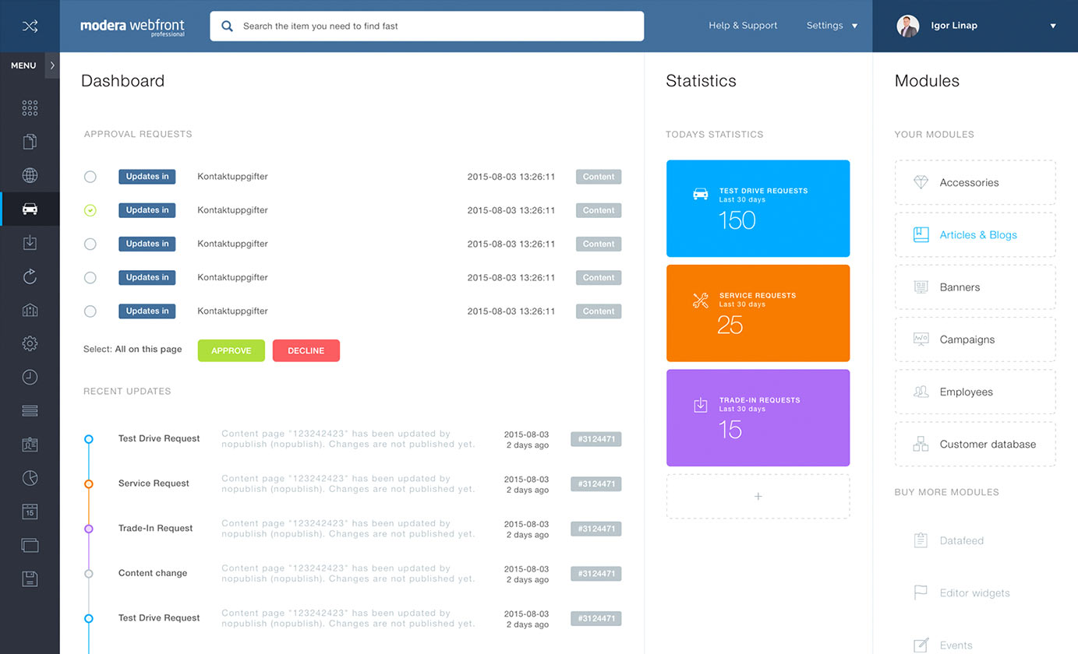Click the gear settings icon in the sidebar

(x=30, y=343)
